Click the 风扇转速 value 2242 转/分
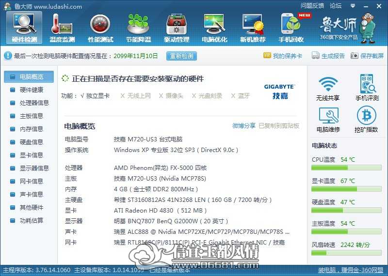 (355, 245)
